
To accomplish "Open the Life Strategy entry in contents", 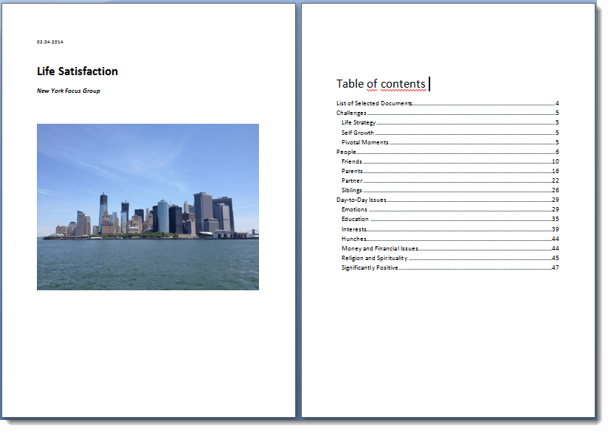I will 359,122.
